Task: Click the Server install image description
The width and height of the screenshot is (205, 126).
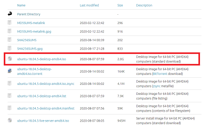Action: (x=166, y=121)
